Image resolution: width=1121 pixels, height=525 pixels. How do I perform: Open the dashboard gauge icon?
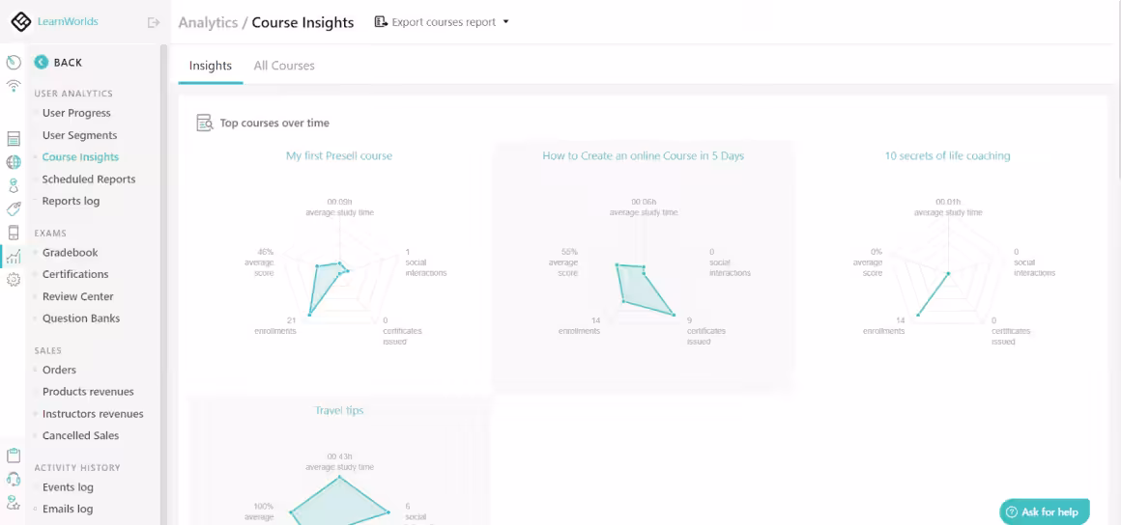(x=14, y=63)
